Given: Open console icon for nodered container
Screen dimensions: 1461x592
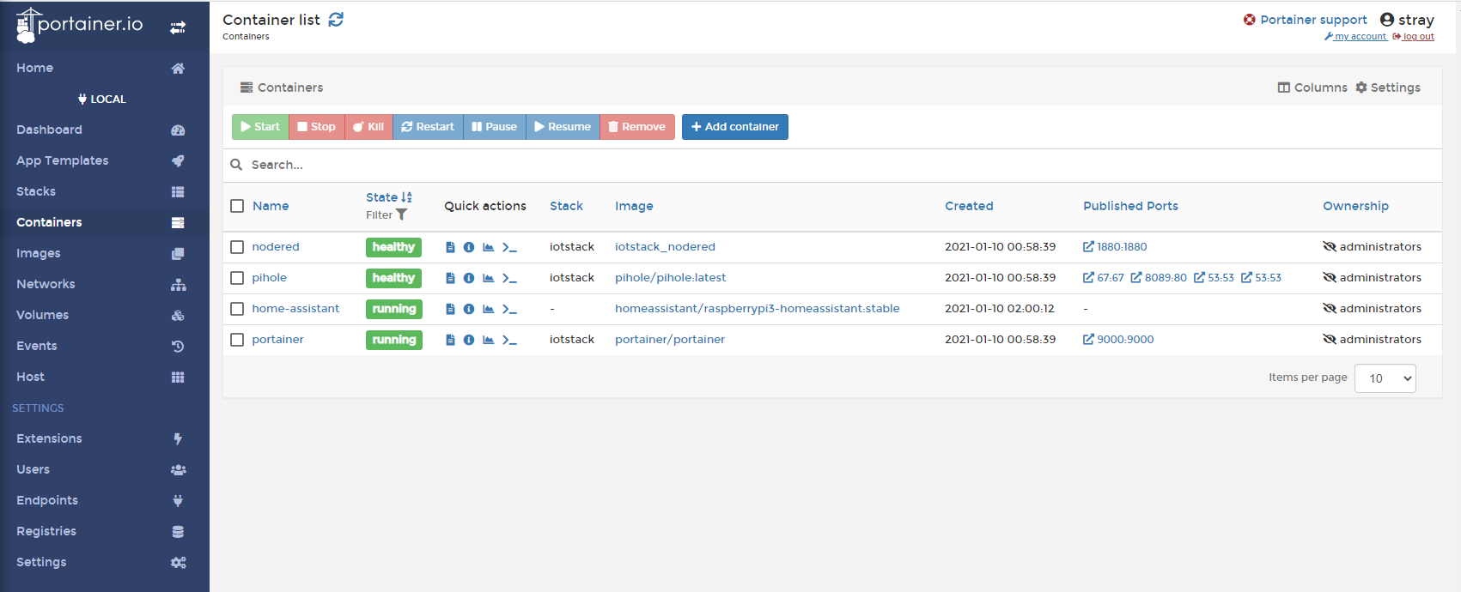Looking at the screenshot, I should click(509, 247).
